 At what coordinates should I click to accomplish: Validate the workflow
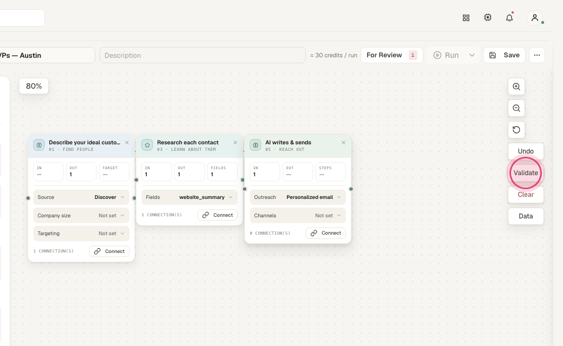tap(526, 173)
